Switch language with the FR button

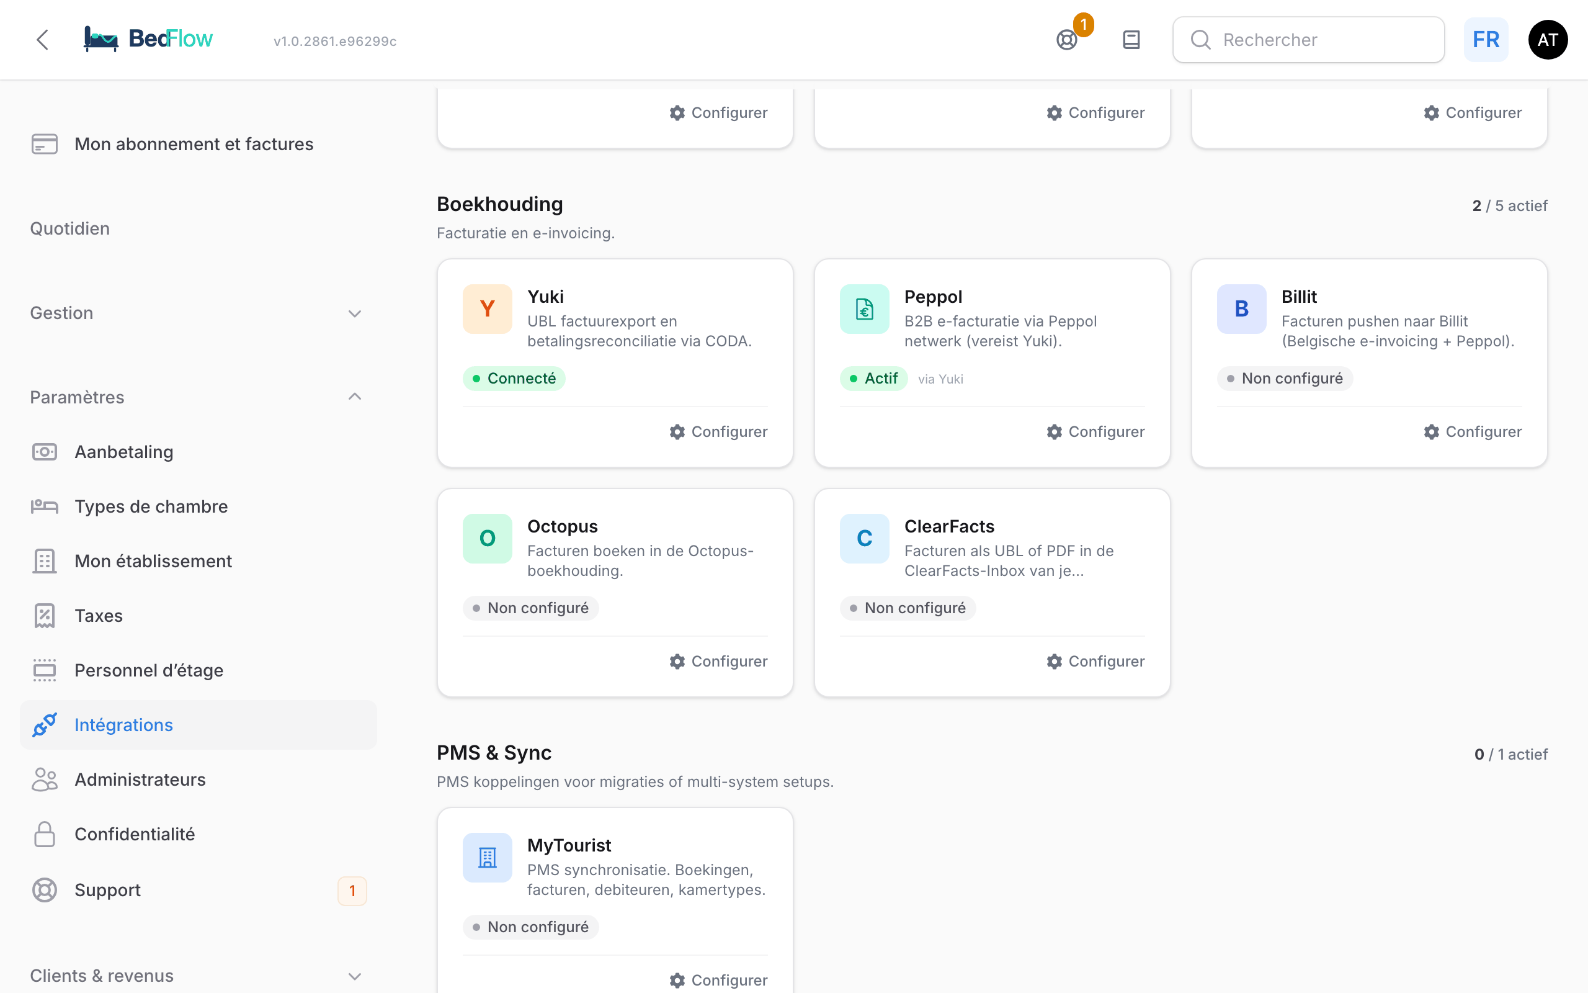[1486, 40]
